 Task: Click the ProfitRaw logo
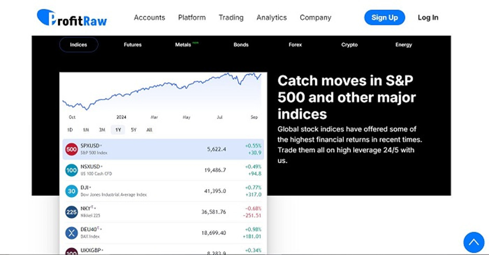[x=72, y=18]
